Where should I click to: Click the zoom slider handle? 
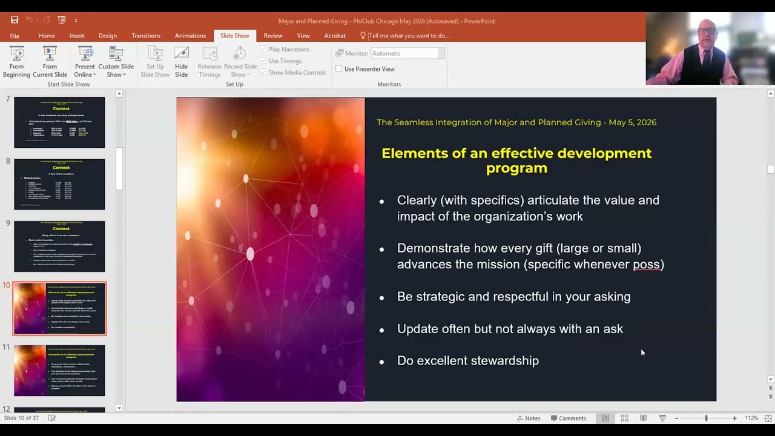tap(706, 418)
